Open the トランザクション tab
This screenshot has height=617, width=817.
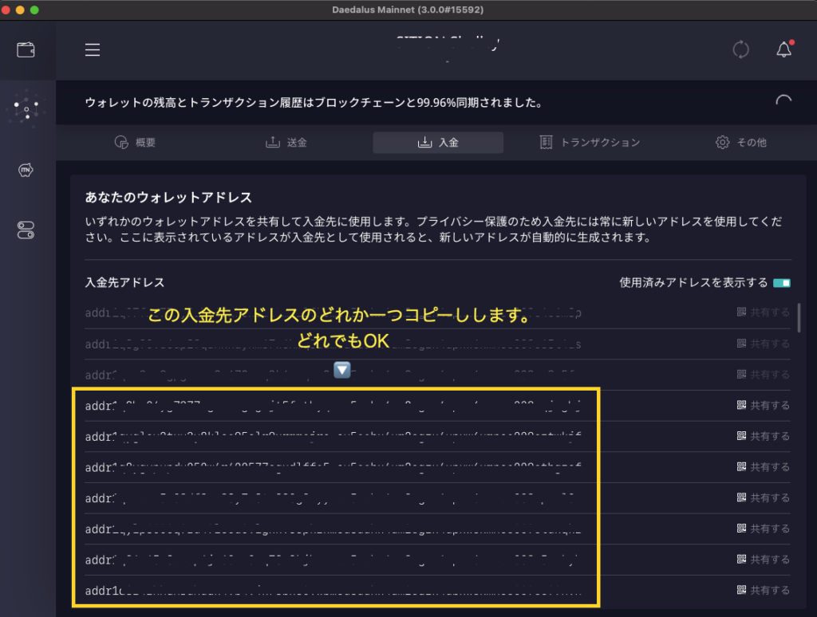[x=590, y=143]
